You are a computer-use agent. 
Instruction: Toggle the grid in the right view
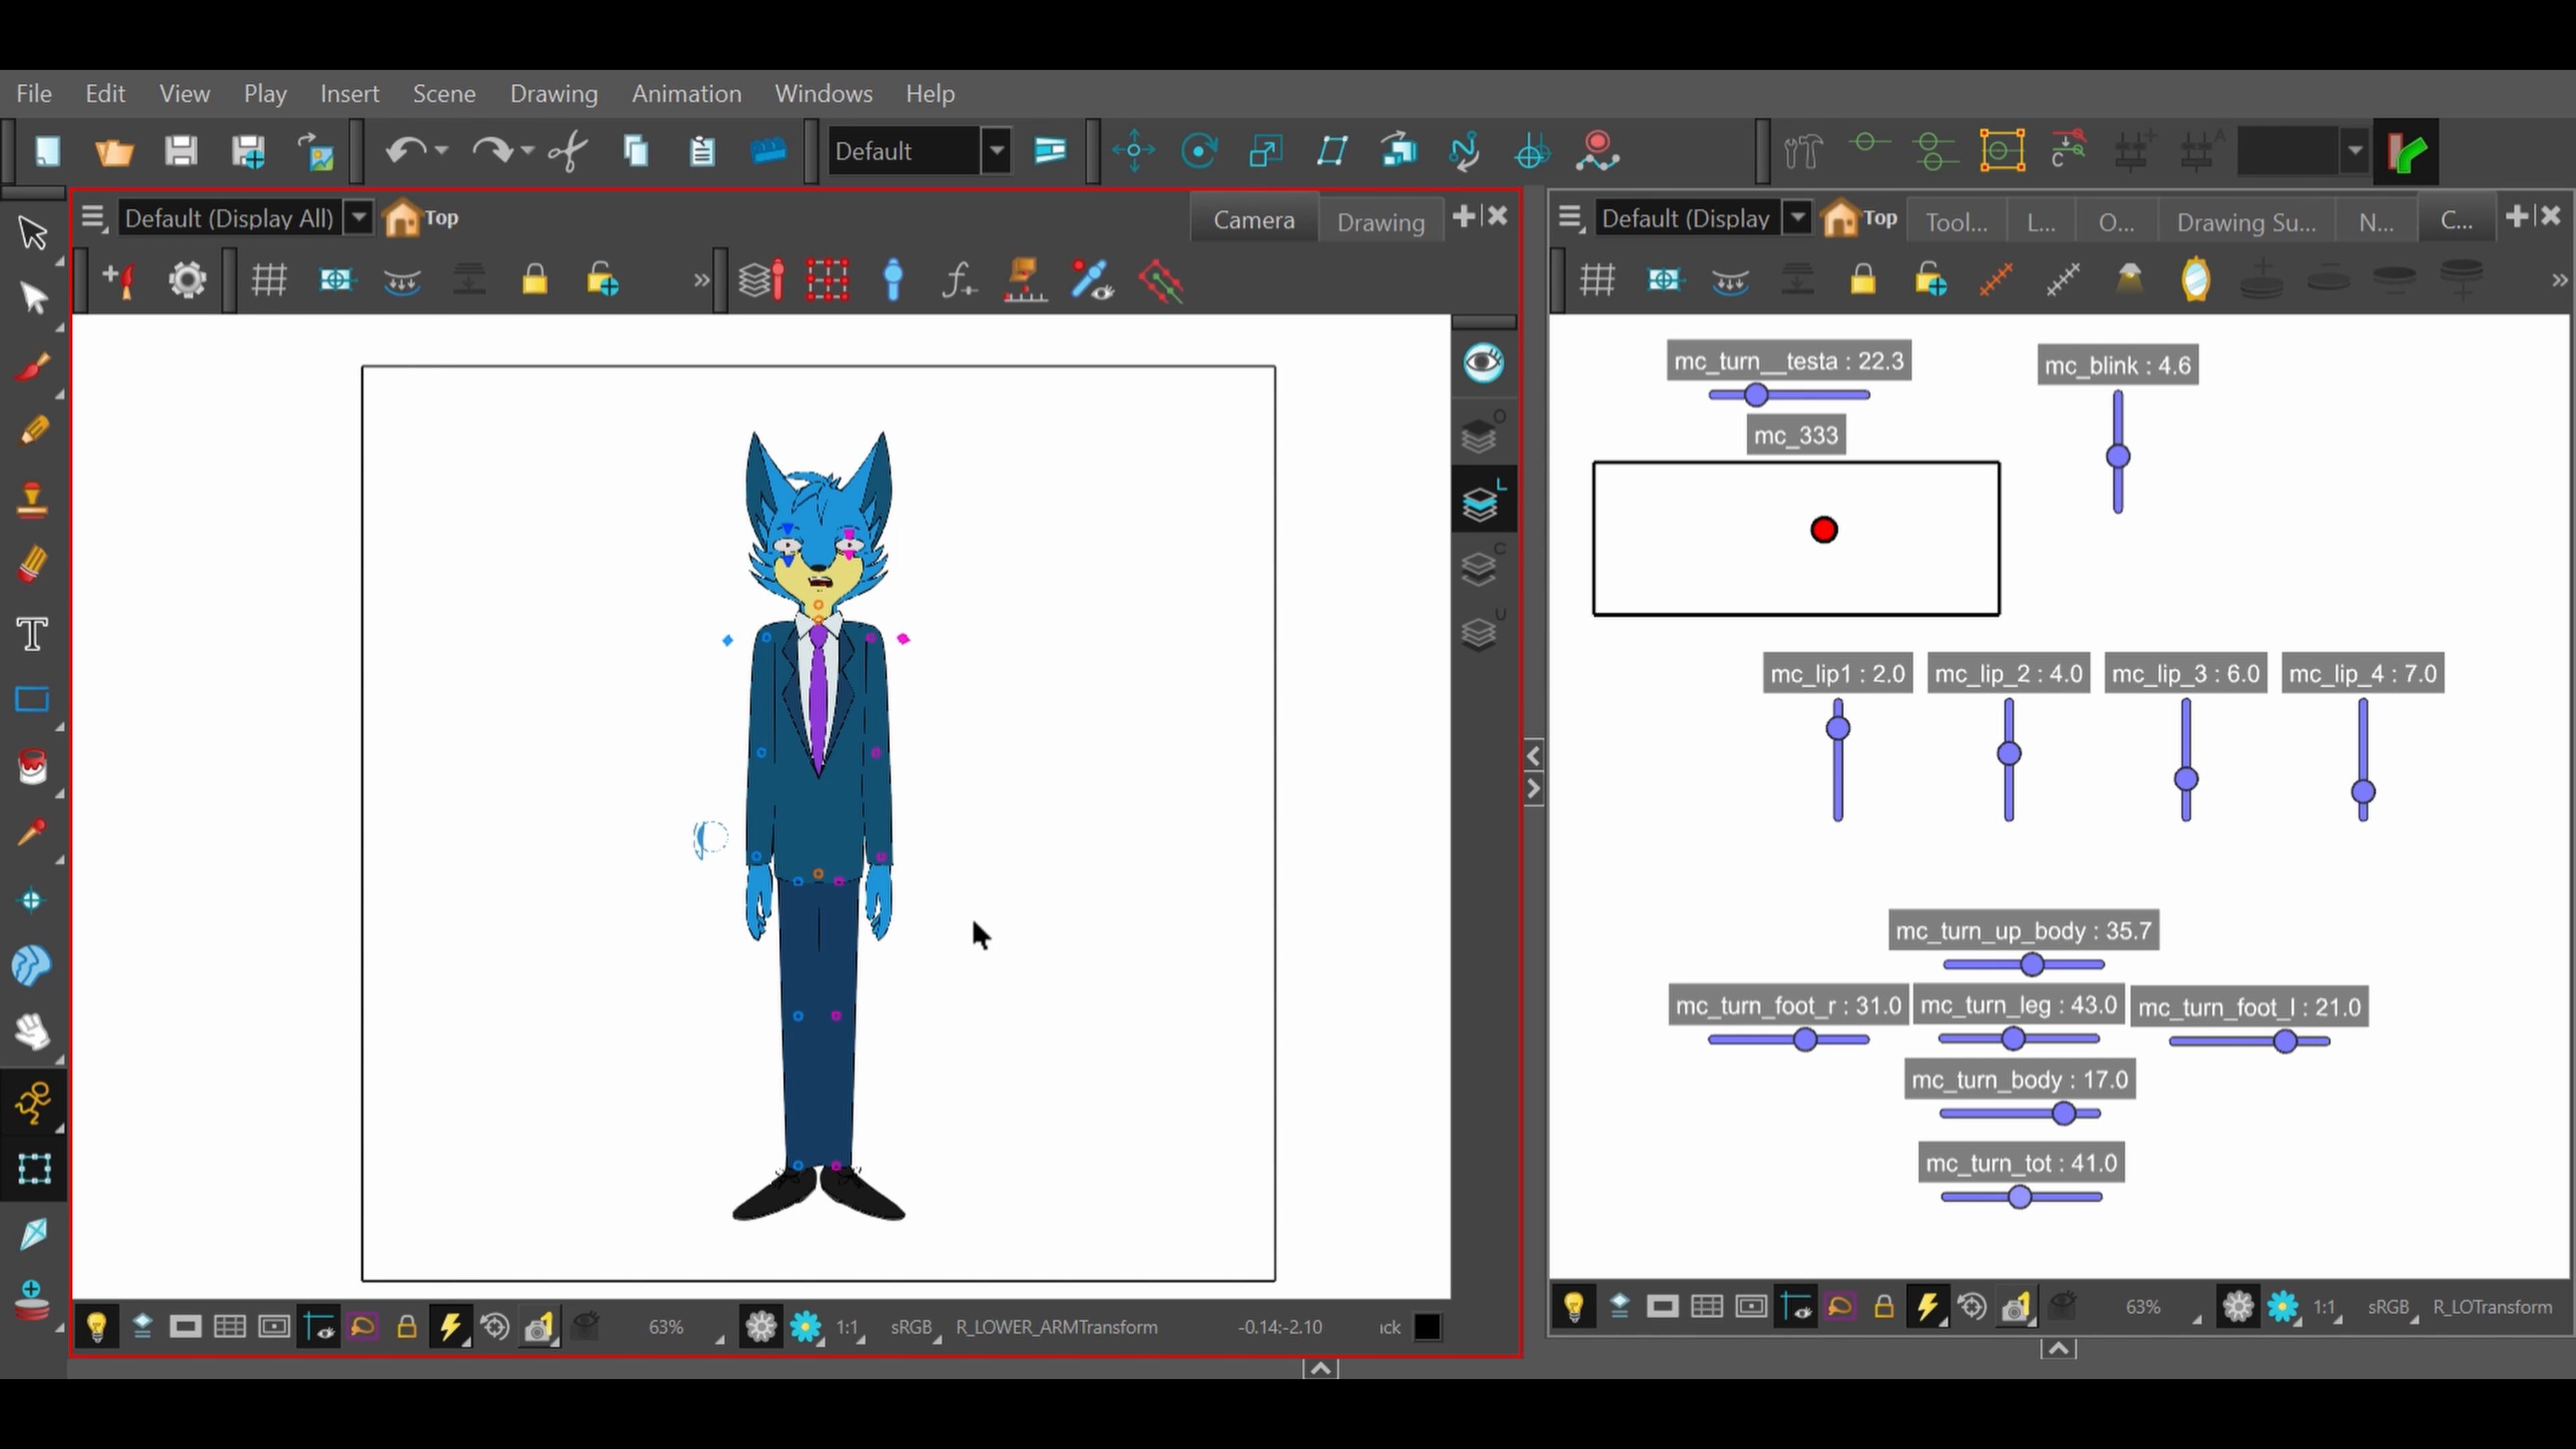point(1597,280)
